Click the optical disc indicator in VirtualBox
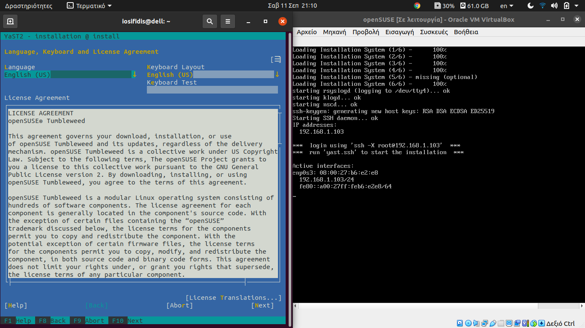585x328 pixels. coord(468,323)
